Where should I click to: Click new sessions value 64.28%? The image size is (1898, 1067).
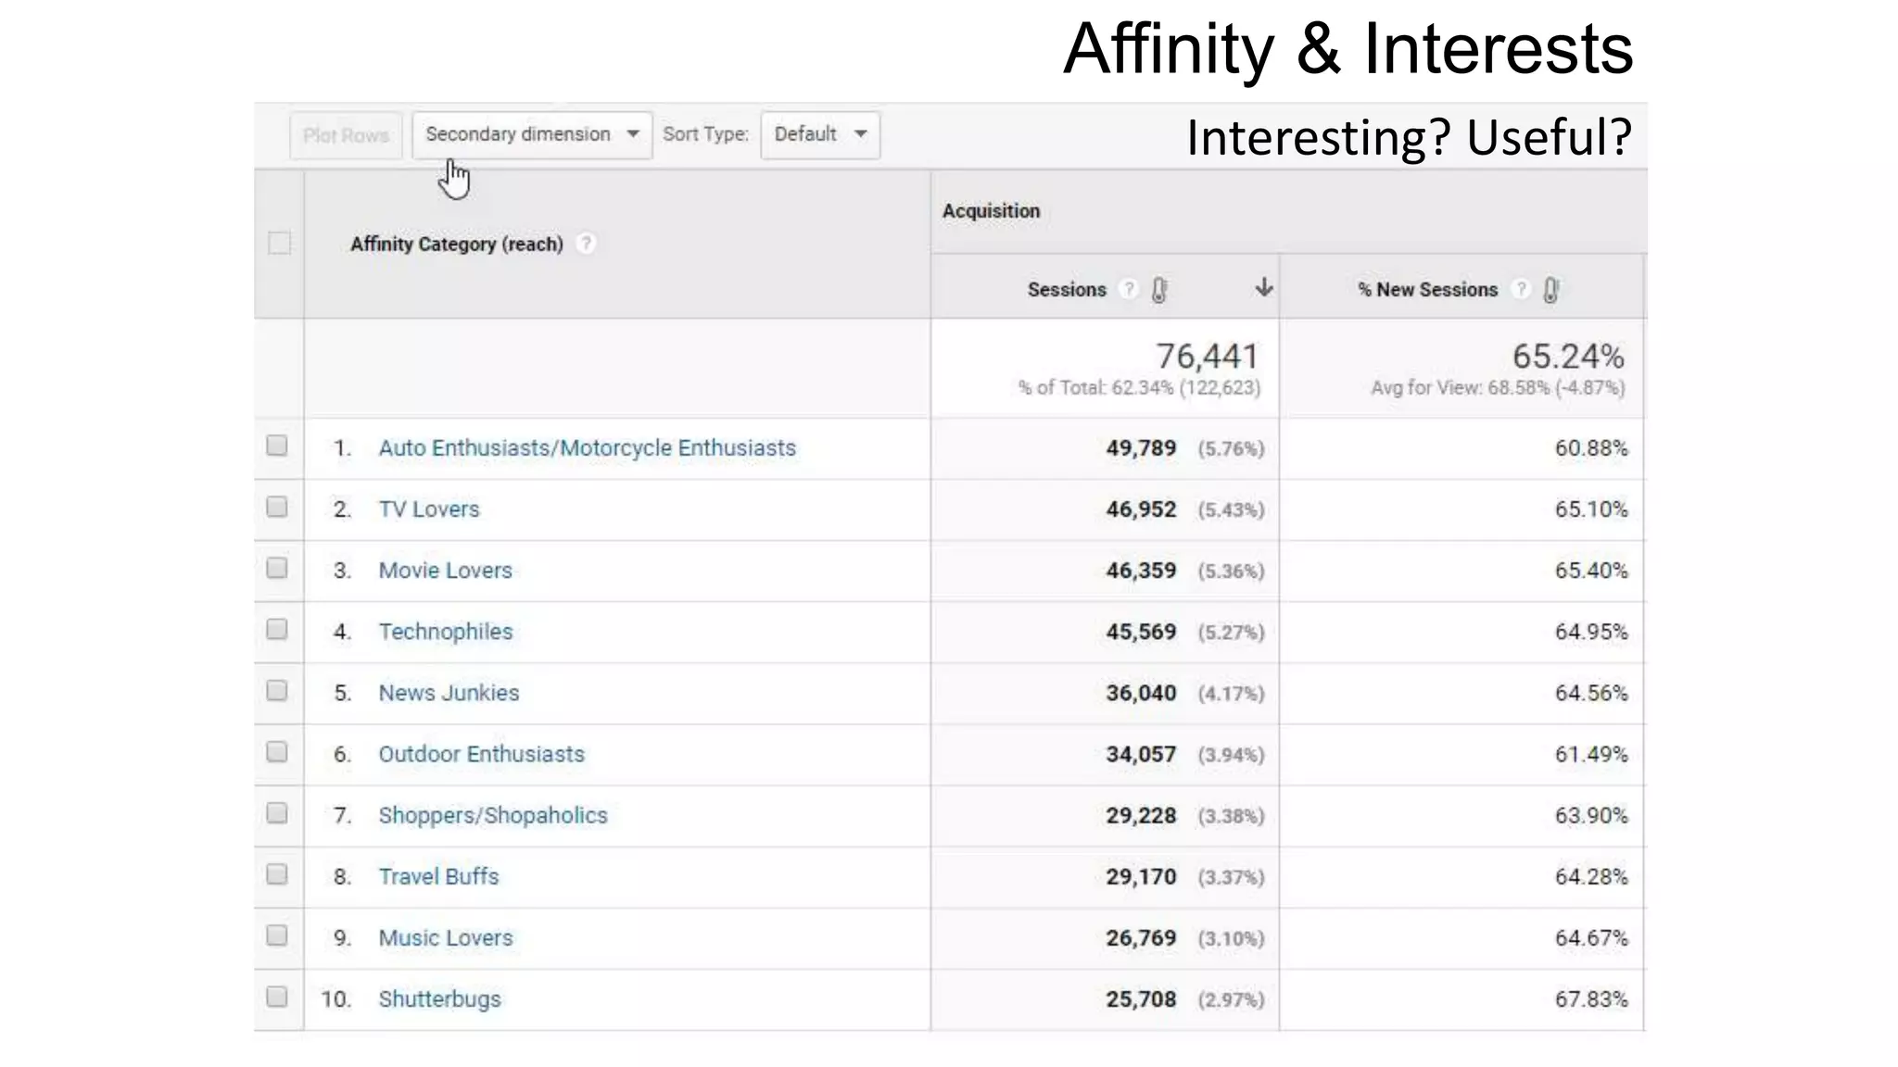point(1591,876)
